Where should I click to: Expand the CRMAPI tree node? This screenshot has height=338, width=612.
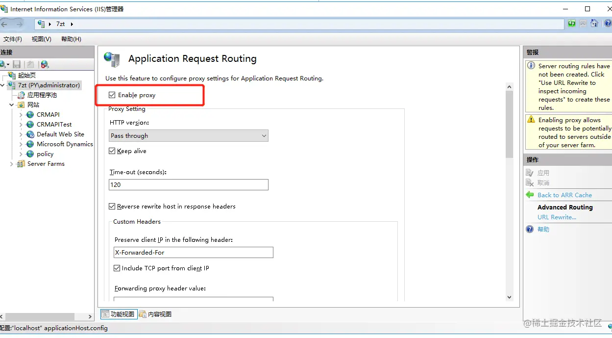click(x=21, y=114)
